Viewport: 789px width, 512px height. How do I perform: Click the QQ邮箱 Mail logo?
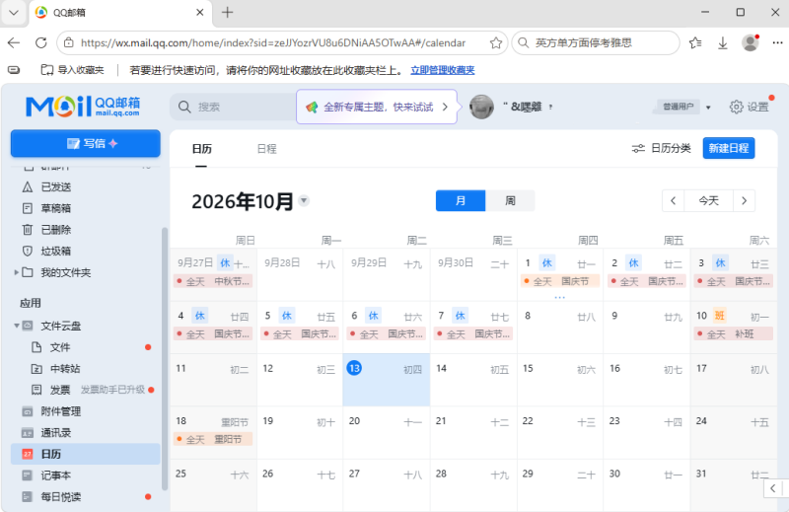point(83,106)
